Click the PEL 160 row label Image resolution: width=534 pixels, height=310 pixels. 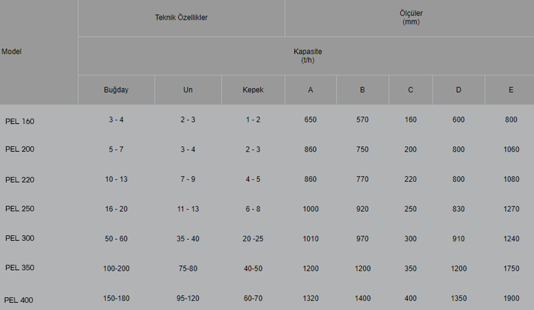[20, 122]
